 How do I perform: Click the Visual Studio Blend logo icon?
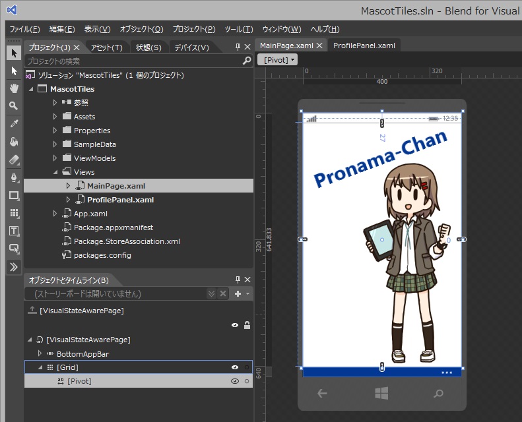pyautogui.click(x=12, y=10)
